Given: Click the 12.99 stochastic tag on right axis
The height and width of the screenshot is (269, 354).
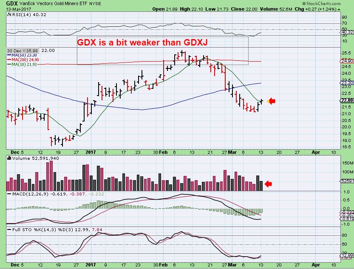Looking at the screenshot, I should coord(347,255).
